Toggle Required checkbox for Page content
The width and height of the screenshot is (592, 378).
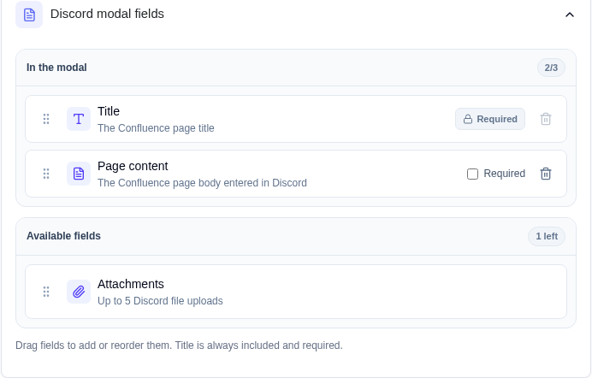(472, 174)
